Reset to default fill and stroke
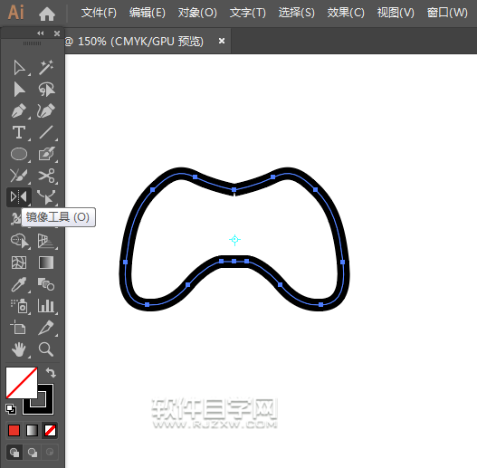477x468 pixels. [11, 409]
